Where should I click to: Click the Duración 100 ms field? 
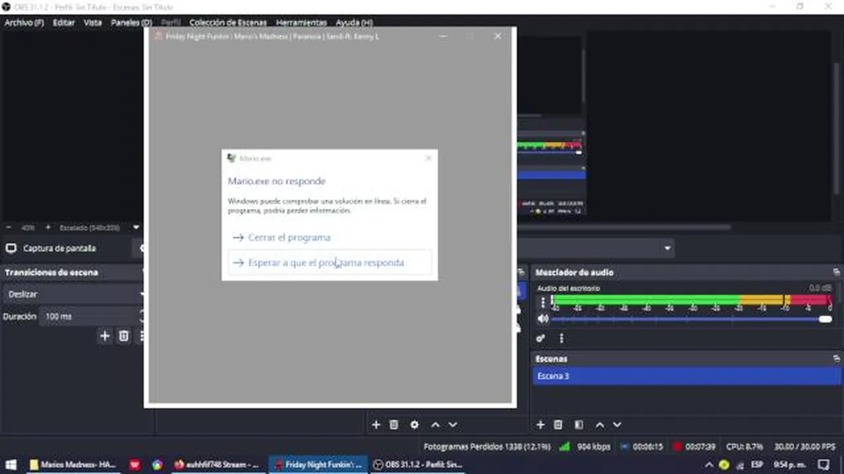pos(90,317)
